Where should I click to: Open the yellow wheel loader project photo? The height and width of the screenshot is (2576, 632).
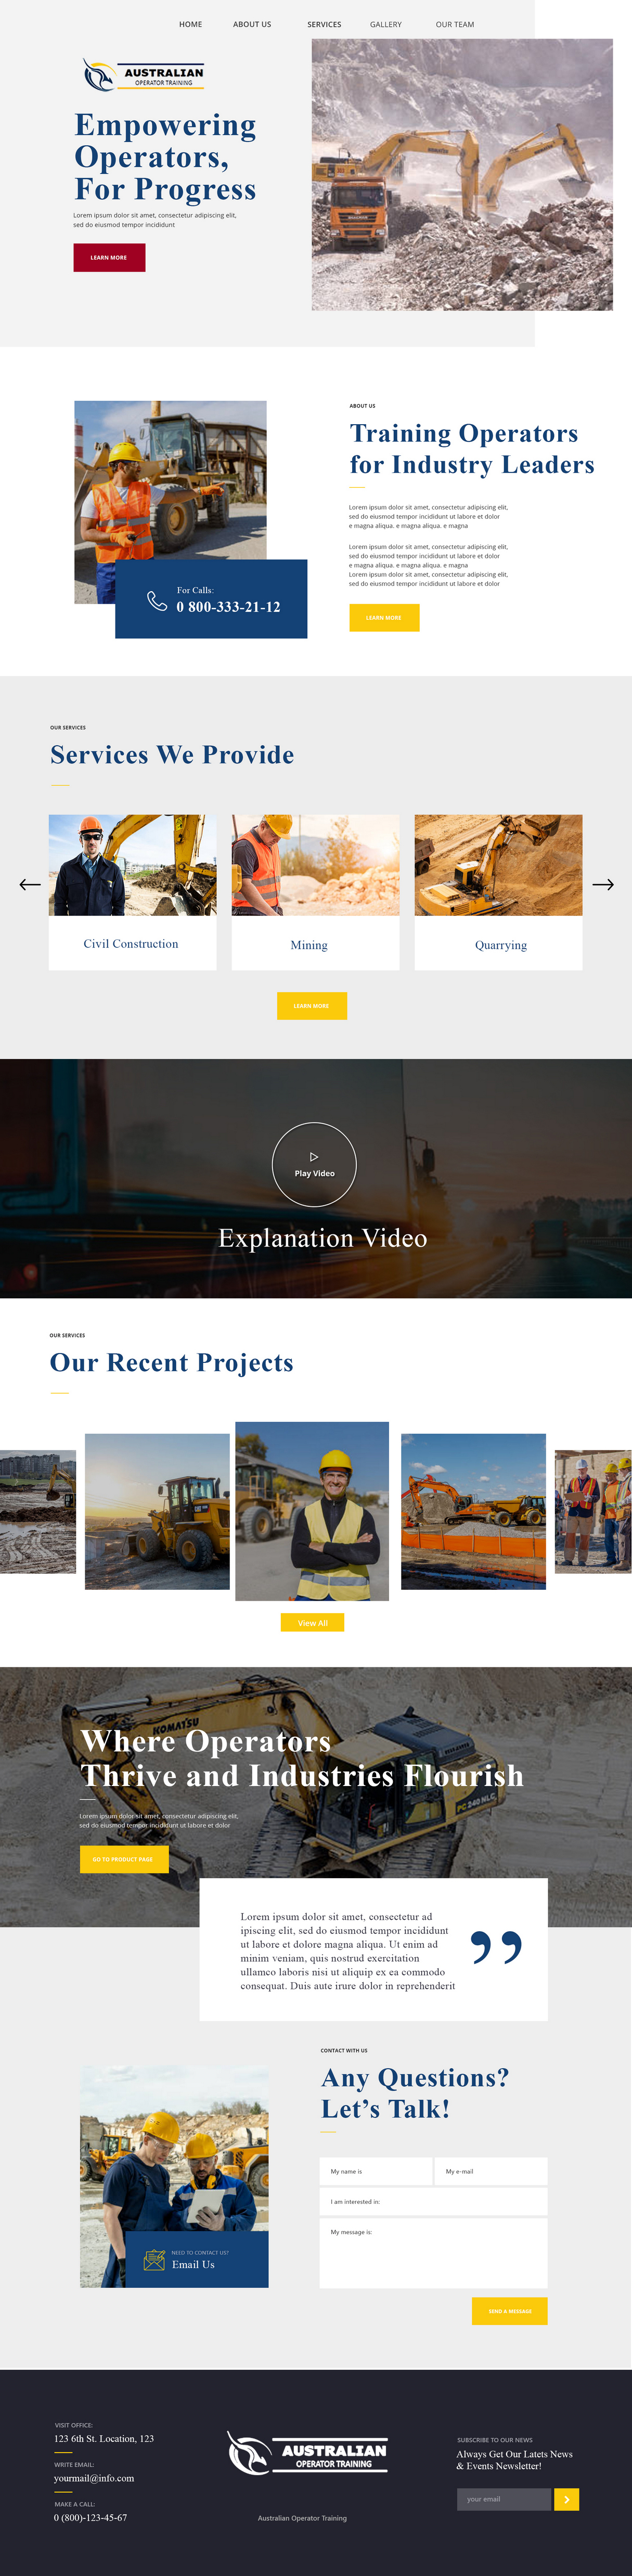(157, 1511)
